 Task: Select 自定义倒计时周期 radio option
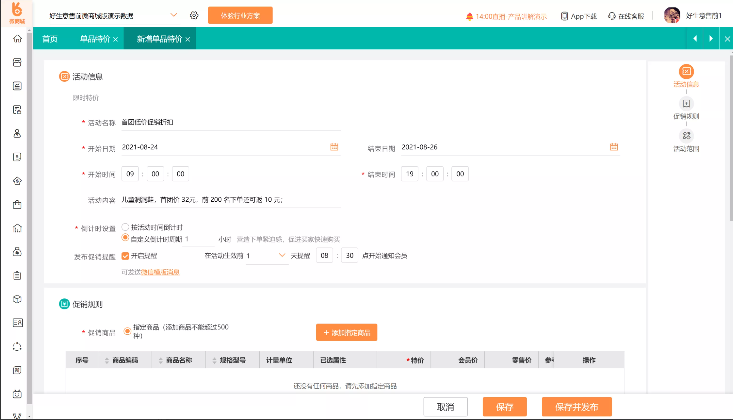click(x=125, y=238)
